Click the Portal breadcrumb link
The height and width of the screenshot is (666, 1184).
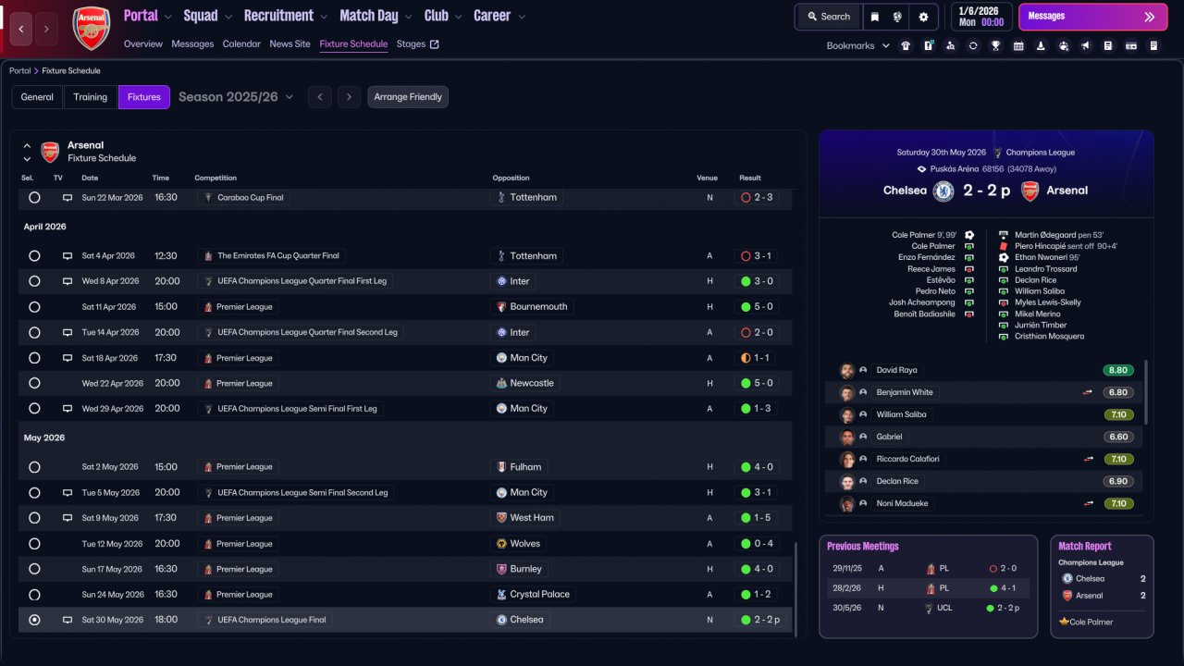point(19,71)
